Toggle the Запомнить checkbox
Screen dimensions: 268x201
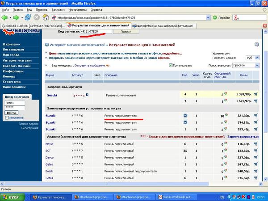pos(7,117)
